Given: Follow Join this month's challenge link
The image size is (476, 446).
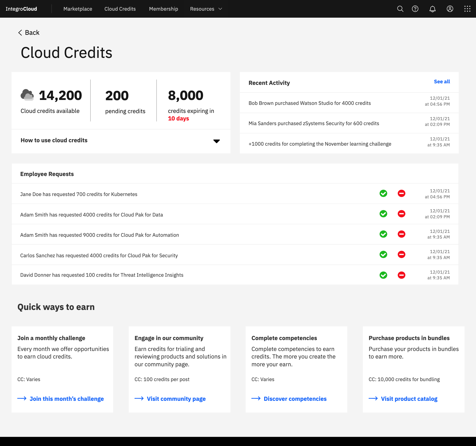Looking at the screenshot, I should [x=60, y=399].
